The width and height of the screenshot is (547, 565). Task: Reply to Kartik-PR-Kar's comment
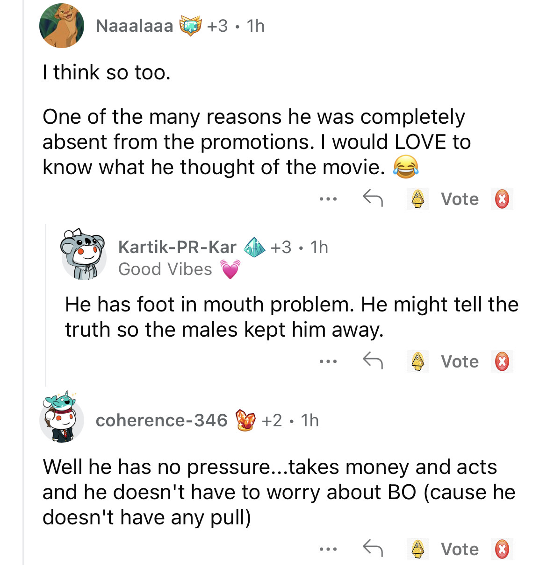click(373, 360)
